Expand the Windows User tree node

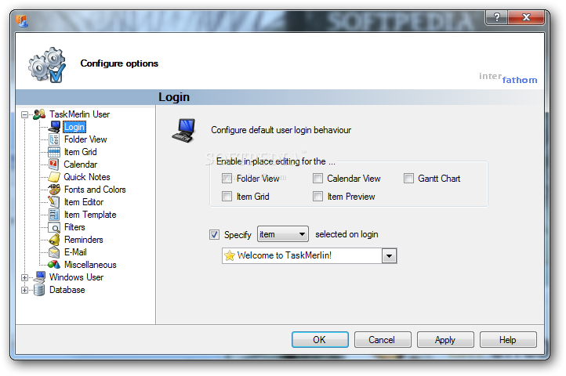[x=24, y=277]
